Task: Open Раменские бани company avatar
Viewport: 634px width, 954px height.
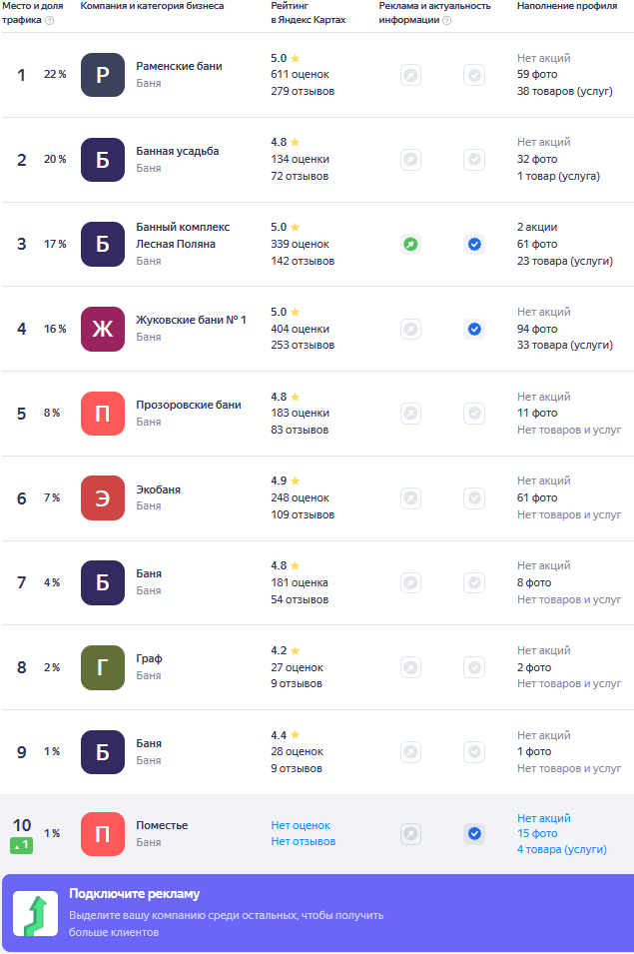Action: (x=103, y=75)
